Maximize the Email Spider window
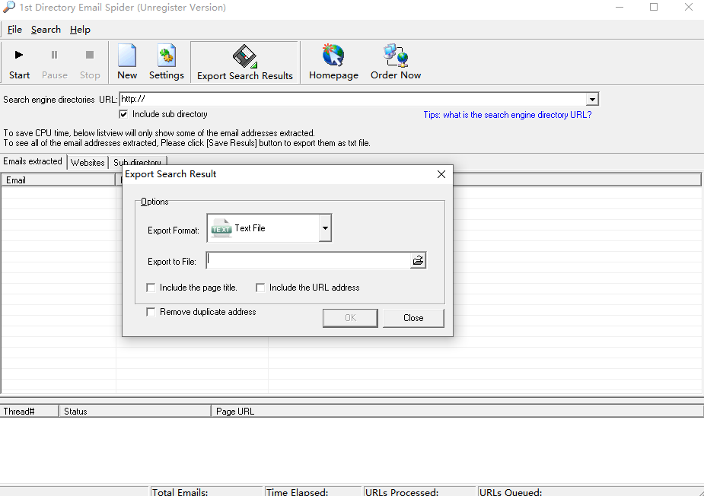Image resolution: width=704 pixels, height=496 pixels. pos(654,7)
